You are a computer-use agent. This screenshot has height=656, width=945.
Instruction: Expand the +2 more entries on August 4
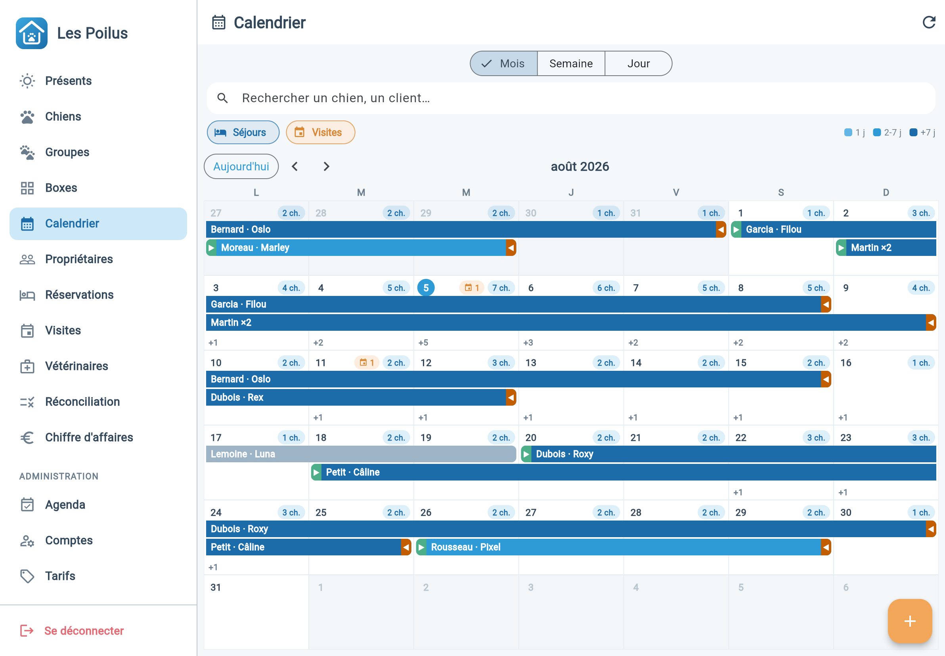(x=318, y=342)
